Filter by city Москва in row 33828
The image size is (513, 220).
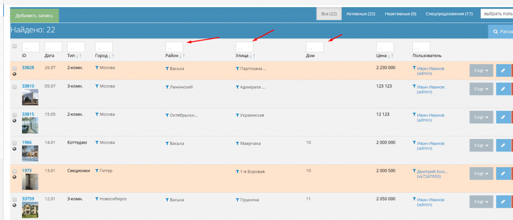(105, 68)
